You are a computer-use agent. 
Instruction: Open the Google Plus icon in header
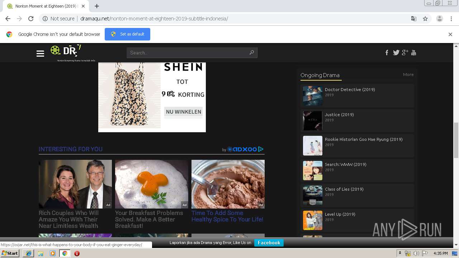[405, 53]
